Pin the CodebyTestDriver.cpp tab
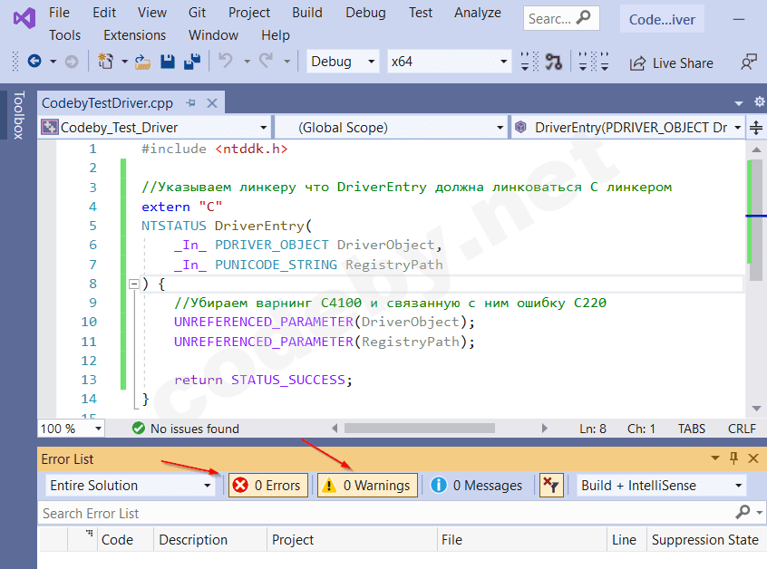This screenshot has width=767, height=569. (190, 103)
